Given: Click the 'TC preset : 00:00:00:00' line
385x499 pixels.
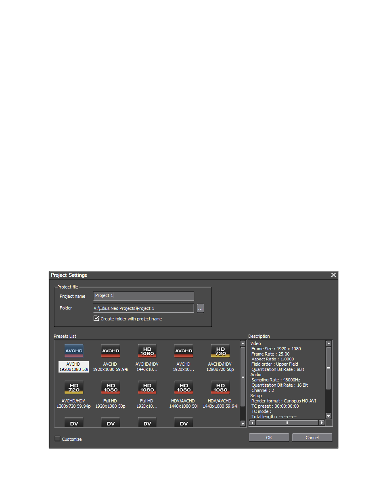Looking at the screenshot, I should [275, 406].
